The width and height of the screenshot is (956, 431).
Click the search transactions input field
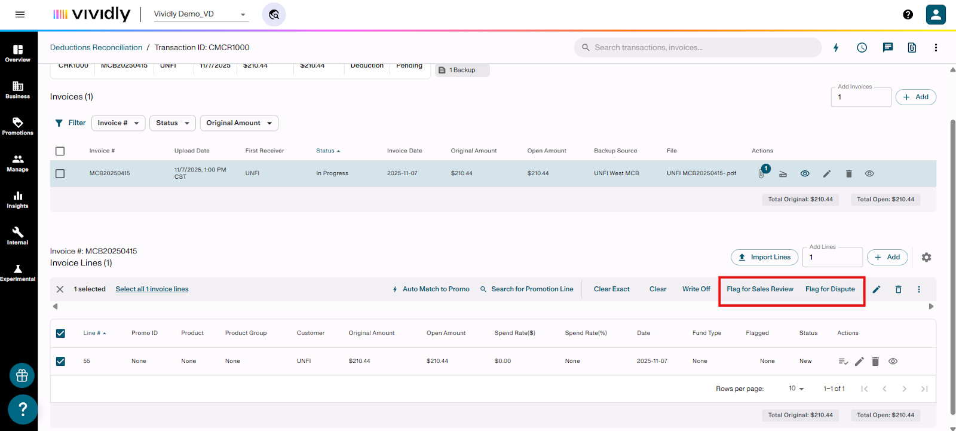point(699,48)
